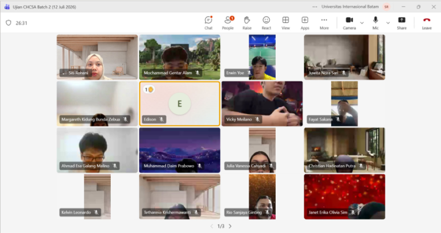Change the meeting View layout
The image size is (441, 233).
(285, 23)
